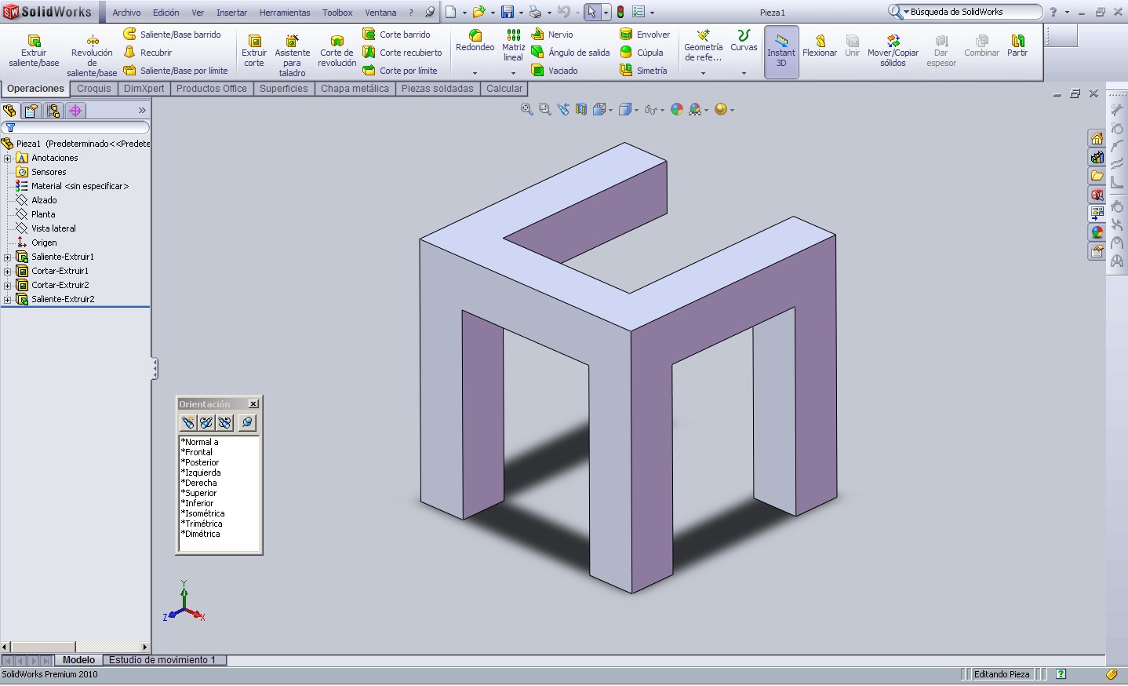
Task: Pick the Saliente/Base por límite tool
Action: [x=176, y=71]
